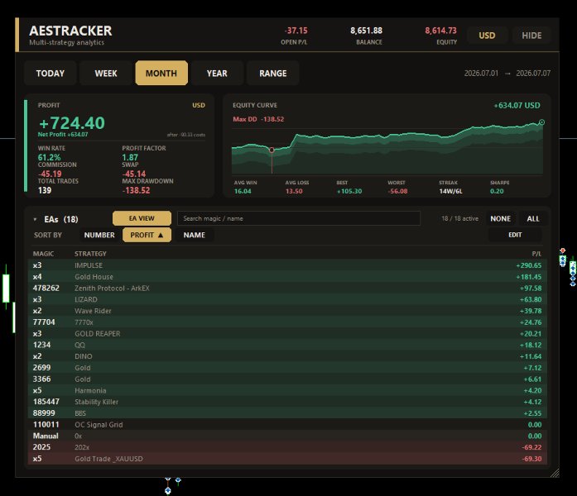Select the 7770x strategy row
The width and height of the screenshot is (577, 496).
tap(287, 322)
